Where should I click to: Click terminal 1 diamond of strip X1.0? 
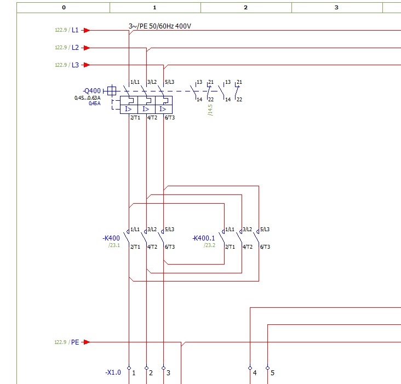pos(129,368)
